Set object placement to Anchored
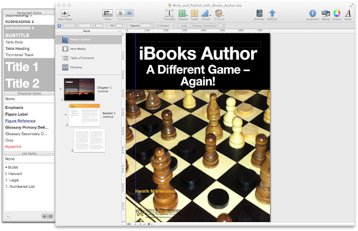358x231 pixels. (210, 26)
